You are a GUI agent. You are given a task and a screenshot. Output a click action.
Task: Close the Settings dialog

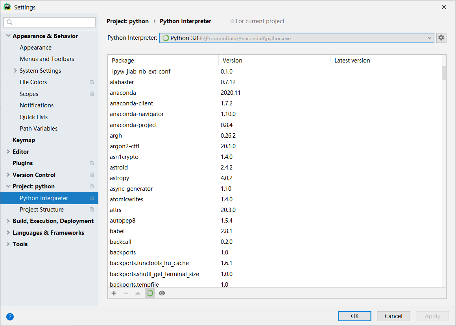click(444, 7)
